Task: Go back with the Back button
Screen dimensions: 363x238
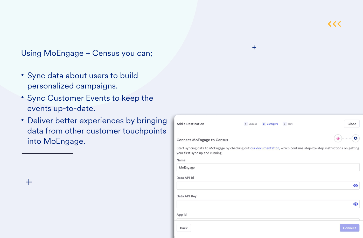Action: tap(184, 228)
